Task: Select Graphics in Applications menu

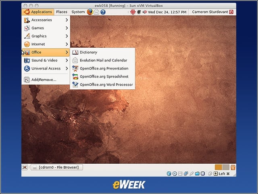Action: [x=46, y=36]
